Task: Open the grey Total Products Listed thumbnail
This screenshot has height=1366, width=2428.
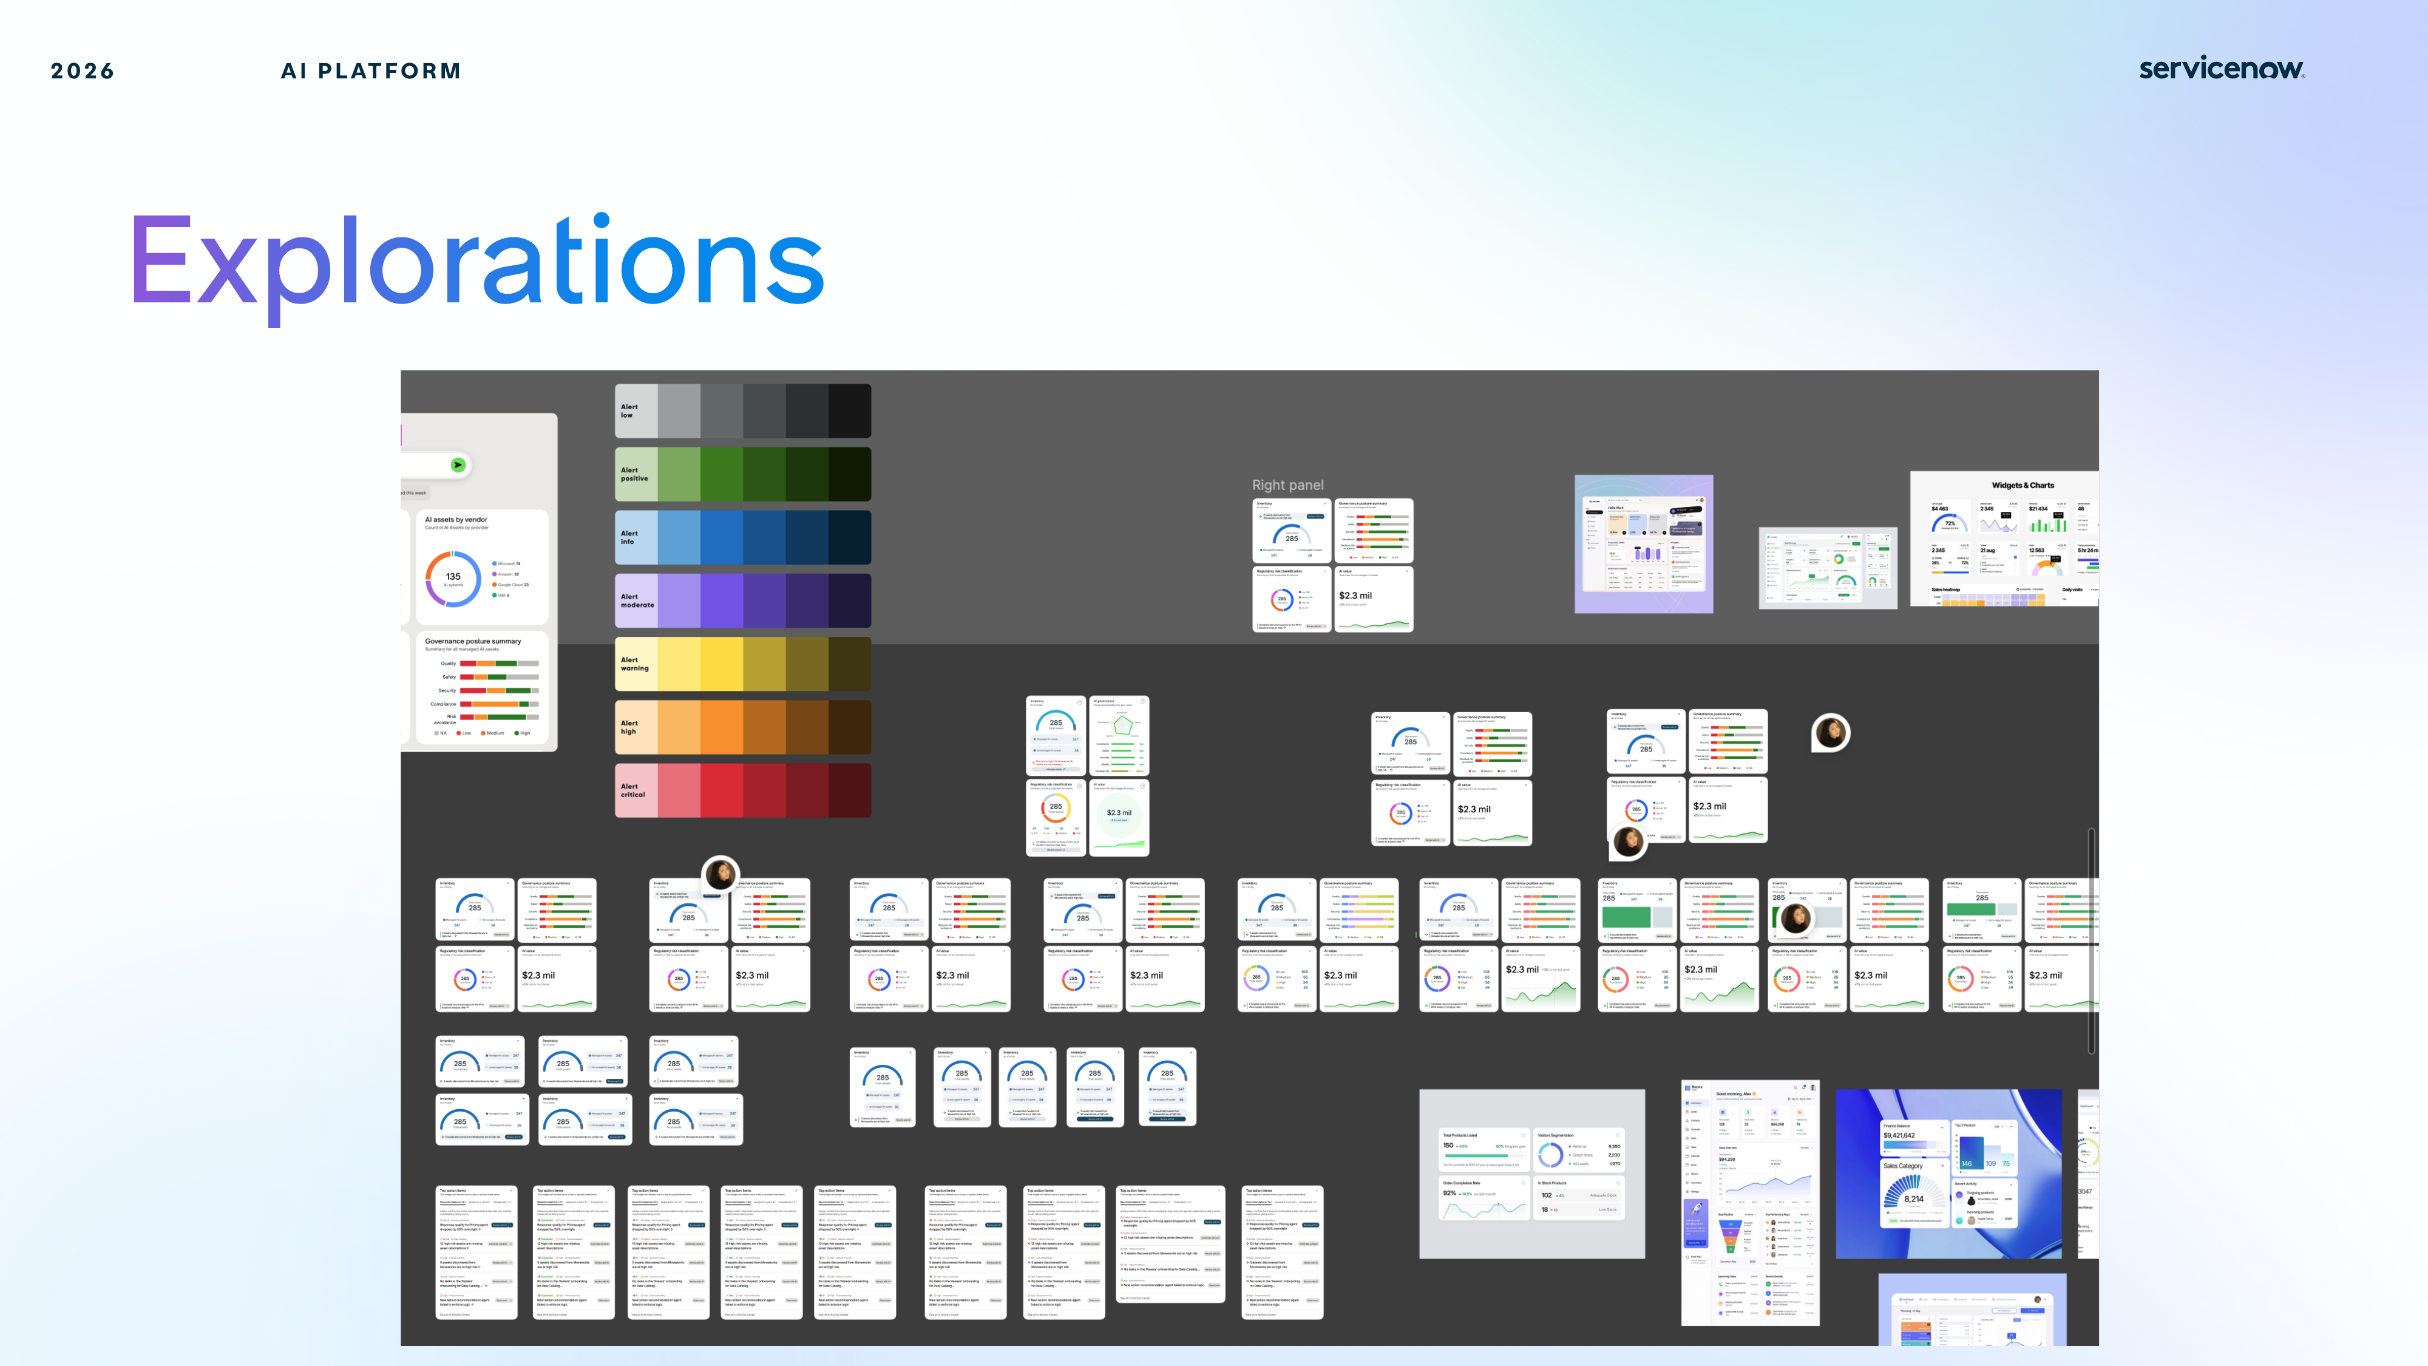Action: (1531, 1174)
